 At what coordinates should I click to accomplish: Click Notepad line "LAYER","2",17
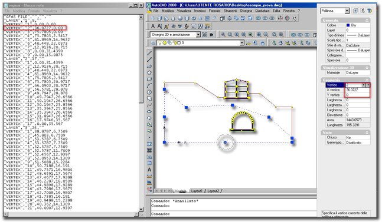[24, 59]
